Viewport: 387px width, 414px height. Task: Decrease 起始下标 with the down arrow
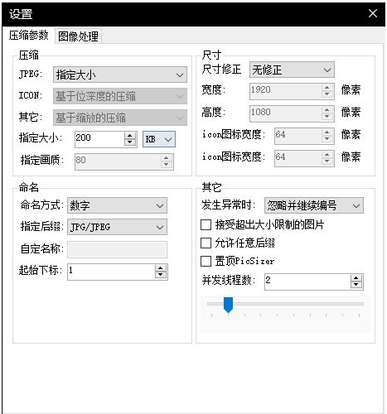coord(161,275)
